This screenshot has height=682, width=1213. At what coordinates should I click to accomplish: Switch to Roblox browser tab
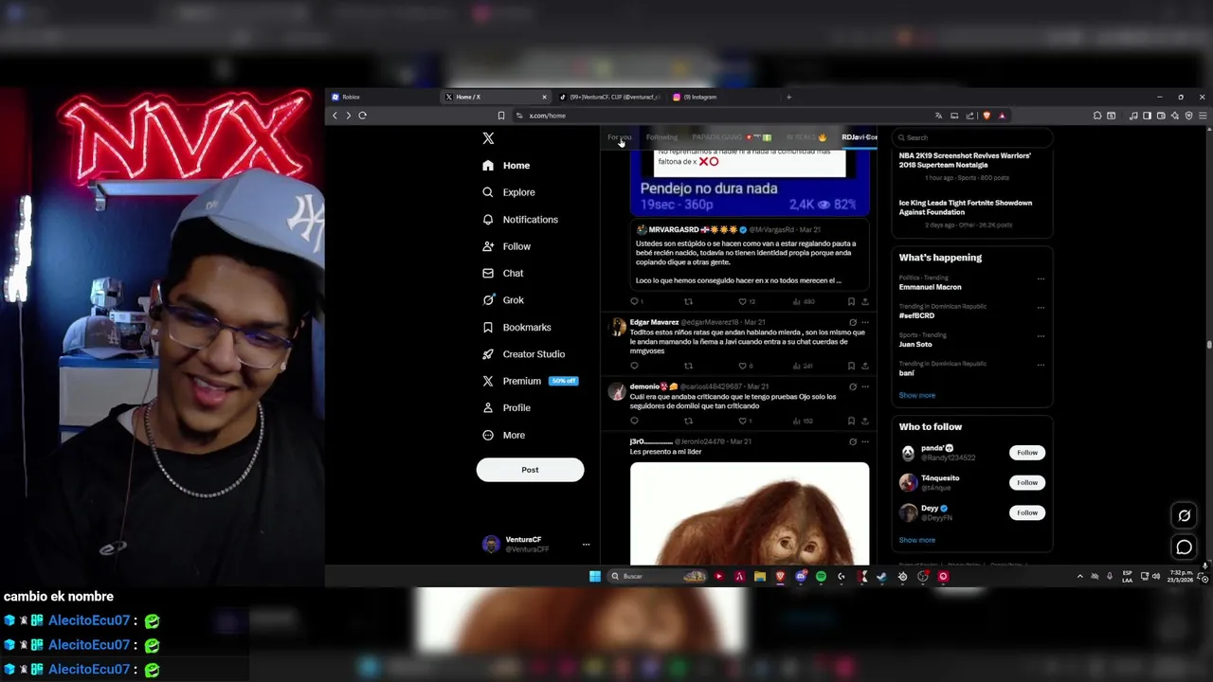coord(383,97)
